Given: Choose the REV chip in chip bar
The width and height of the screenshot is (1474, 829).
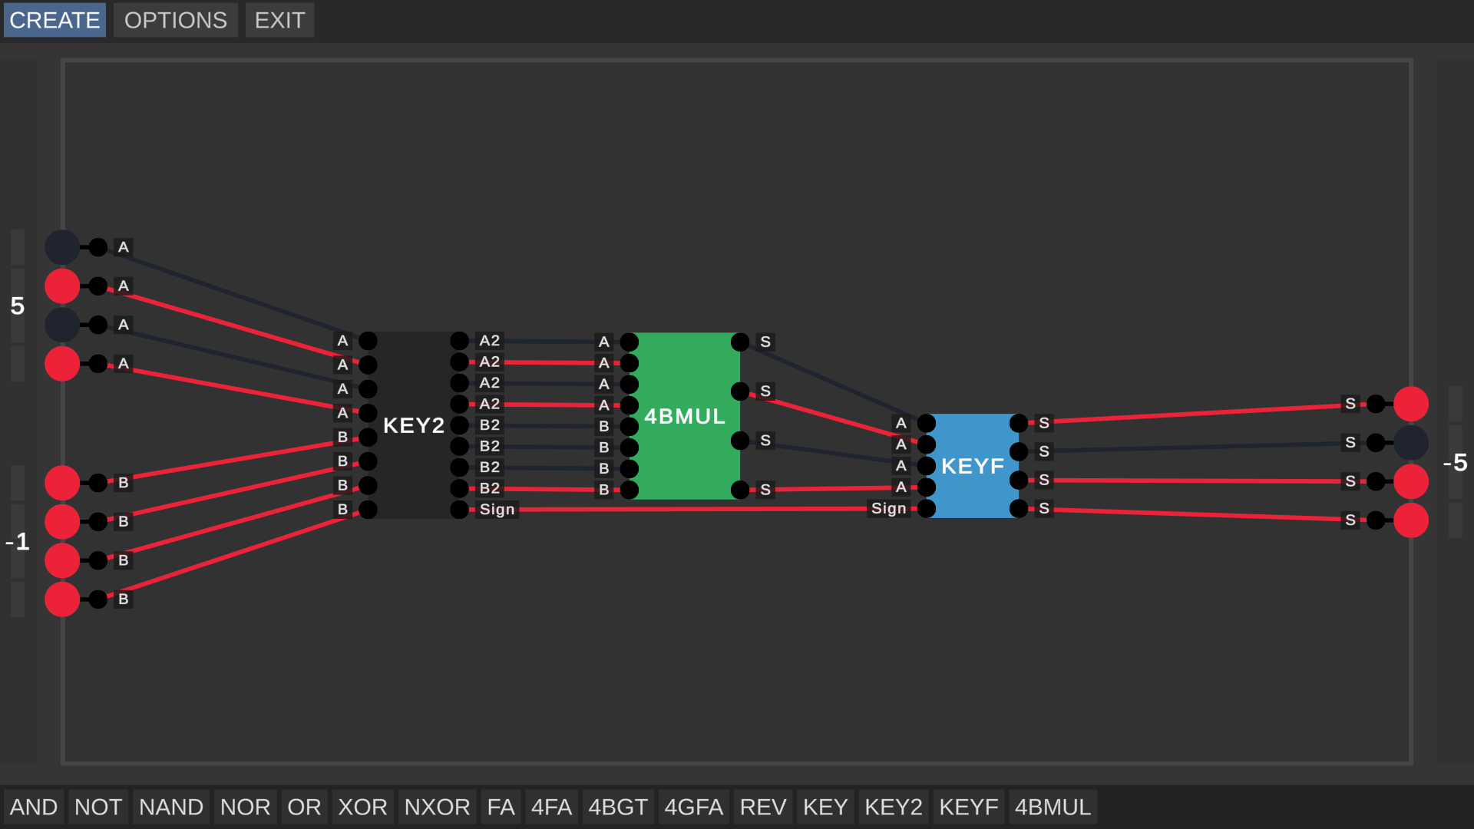Looking at the screenshot, I should pos(762,807).
